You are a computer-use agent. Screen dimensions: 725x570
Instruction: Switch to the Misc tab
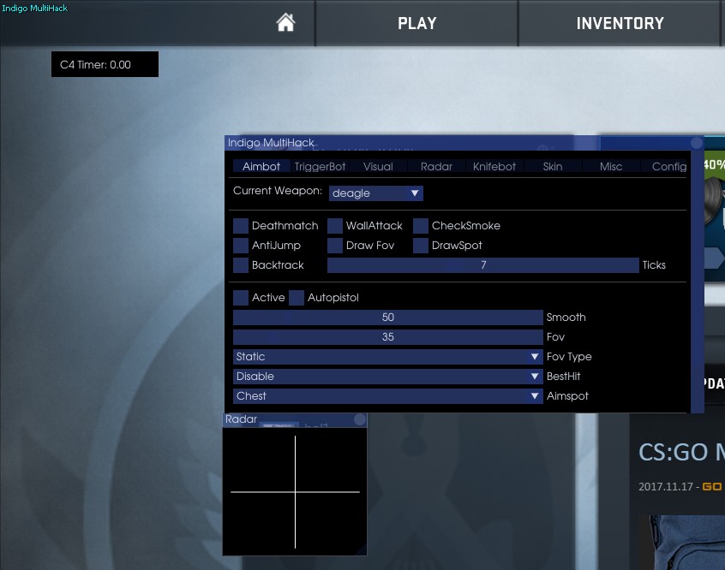pos(611,166)
